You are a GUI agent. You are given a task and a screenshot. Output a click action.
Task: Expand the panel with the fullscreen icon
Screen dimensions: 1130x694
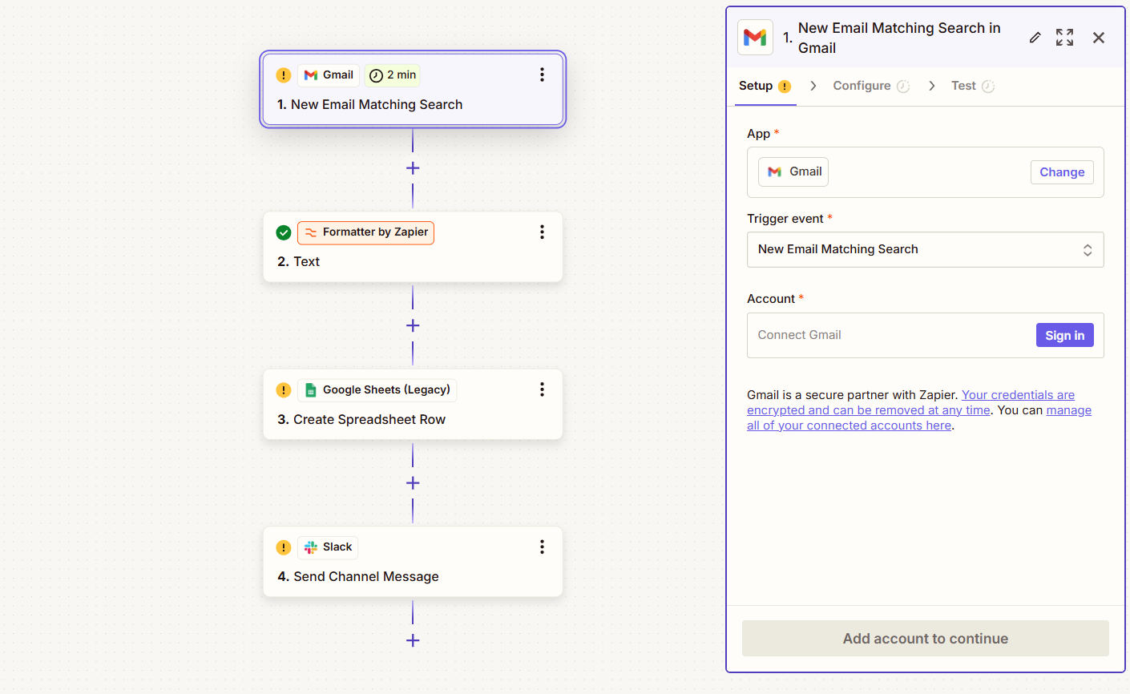pyautogui.click(x=1064, y=37)
